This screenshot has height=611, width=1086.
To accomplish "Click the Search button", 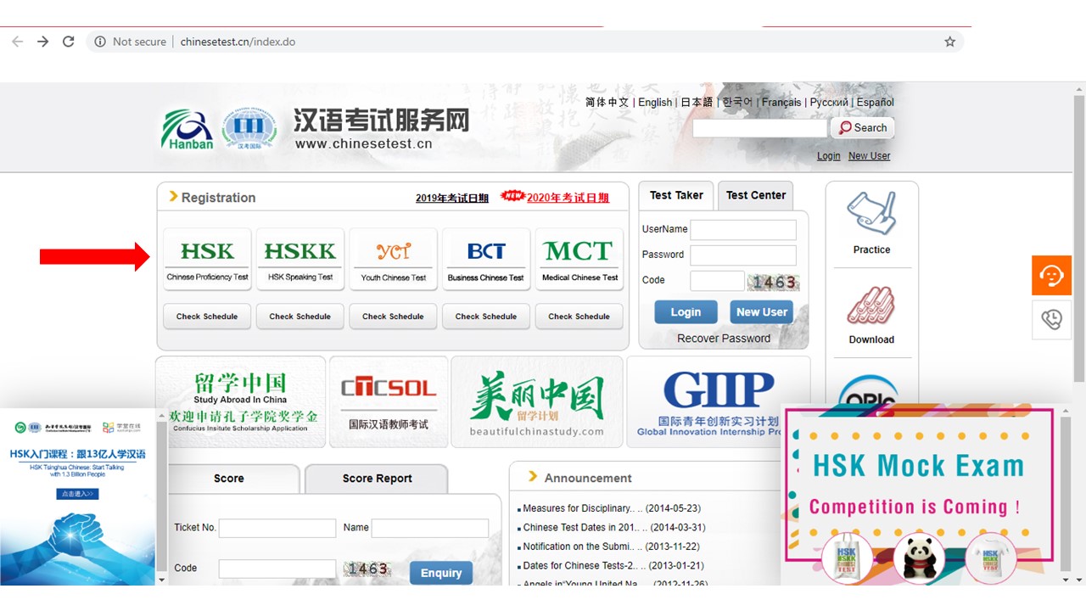I will click(x=863, y=127).
